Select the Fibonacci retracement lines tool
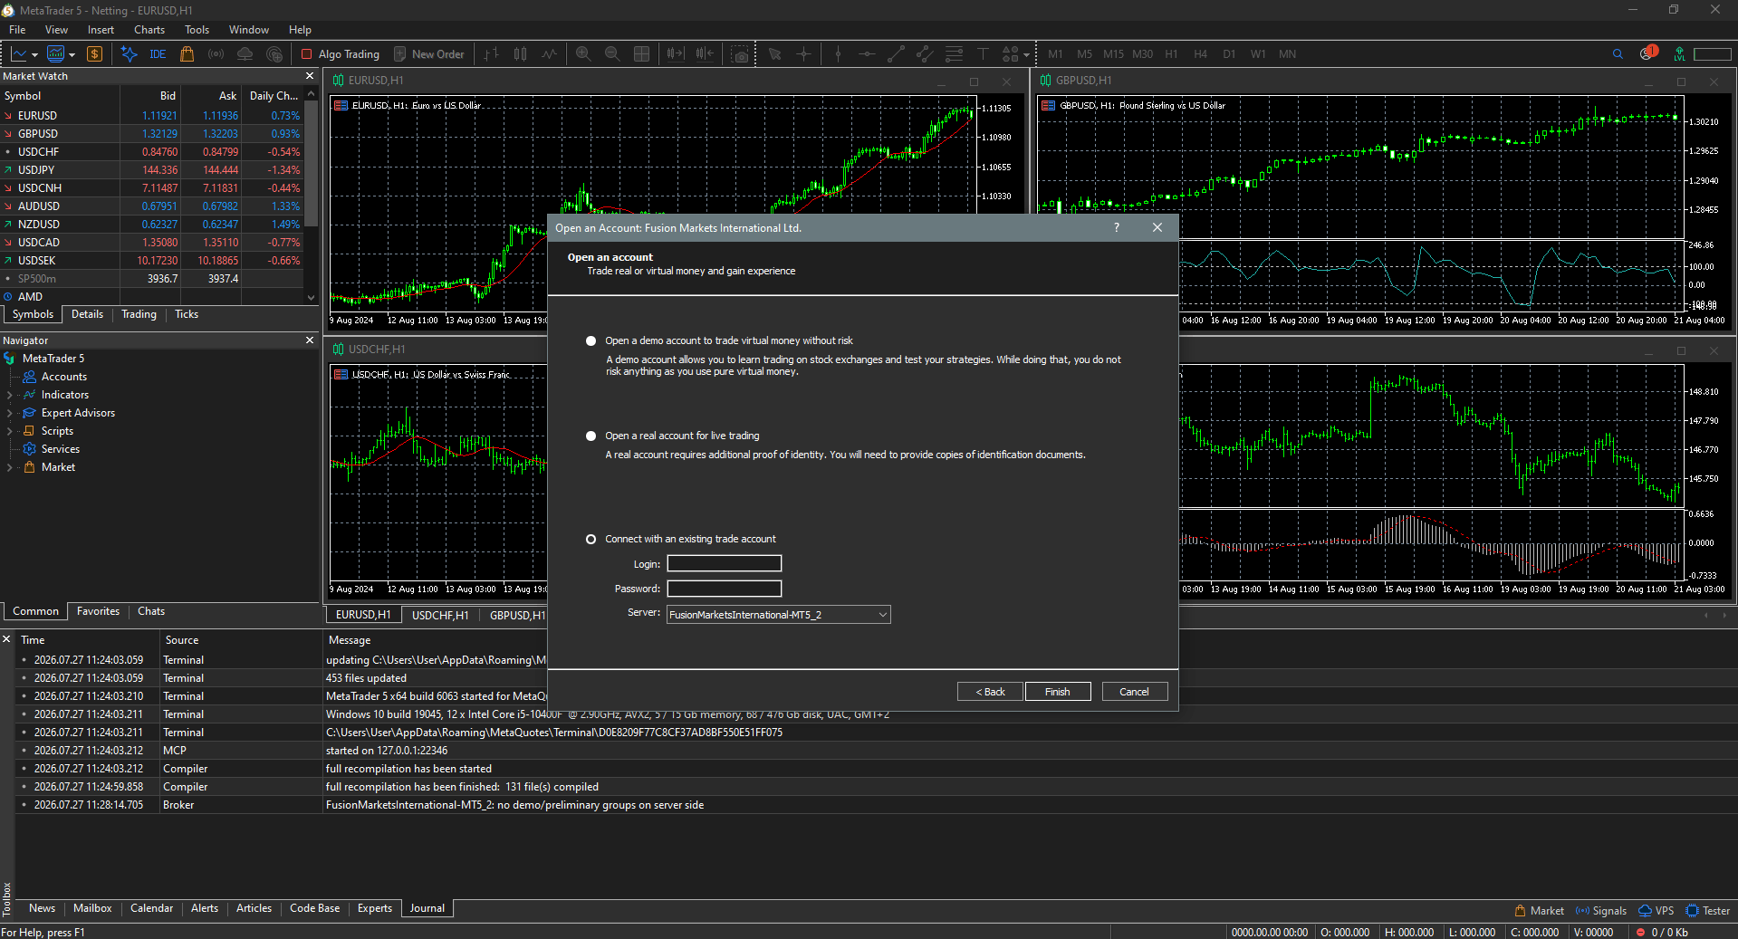The height and width of the screenshot is (939, 1738). [x=954, y=54]
